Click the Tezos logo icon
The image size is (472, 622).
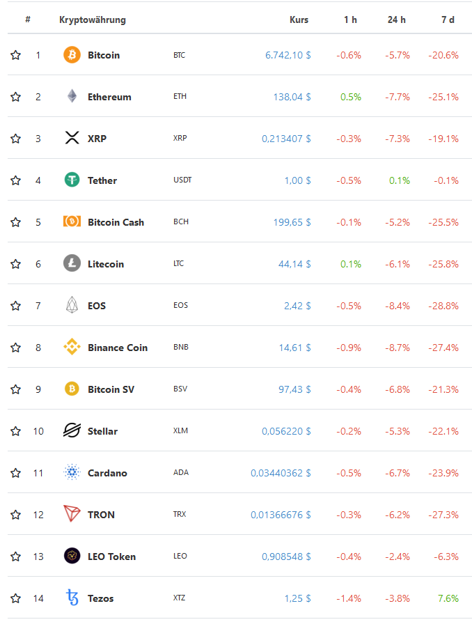click(72, 598)
